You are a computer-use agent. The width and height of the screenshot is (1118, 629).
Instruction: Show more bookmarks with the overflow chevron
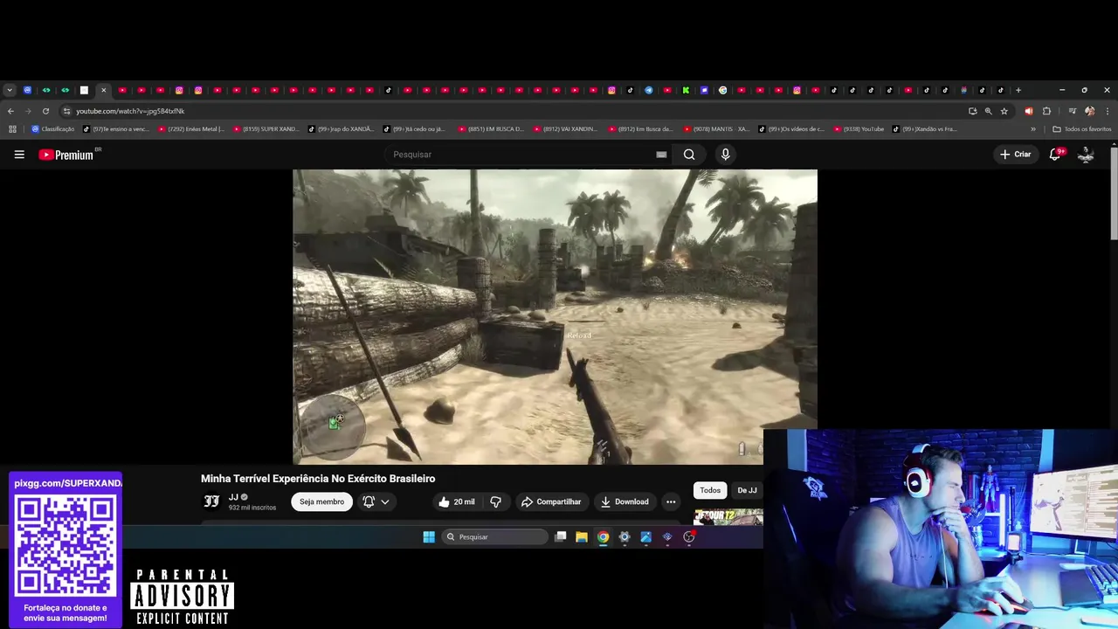tap(1033, 129)
